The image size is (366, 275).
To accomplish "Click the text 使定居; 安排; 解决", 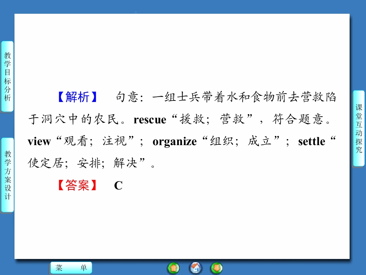I will (x=83, y=163).
